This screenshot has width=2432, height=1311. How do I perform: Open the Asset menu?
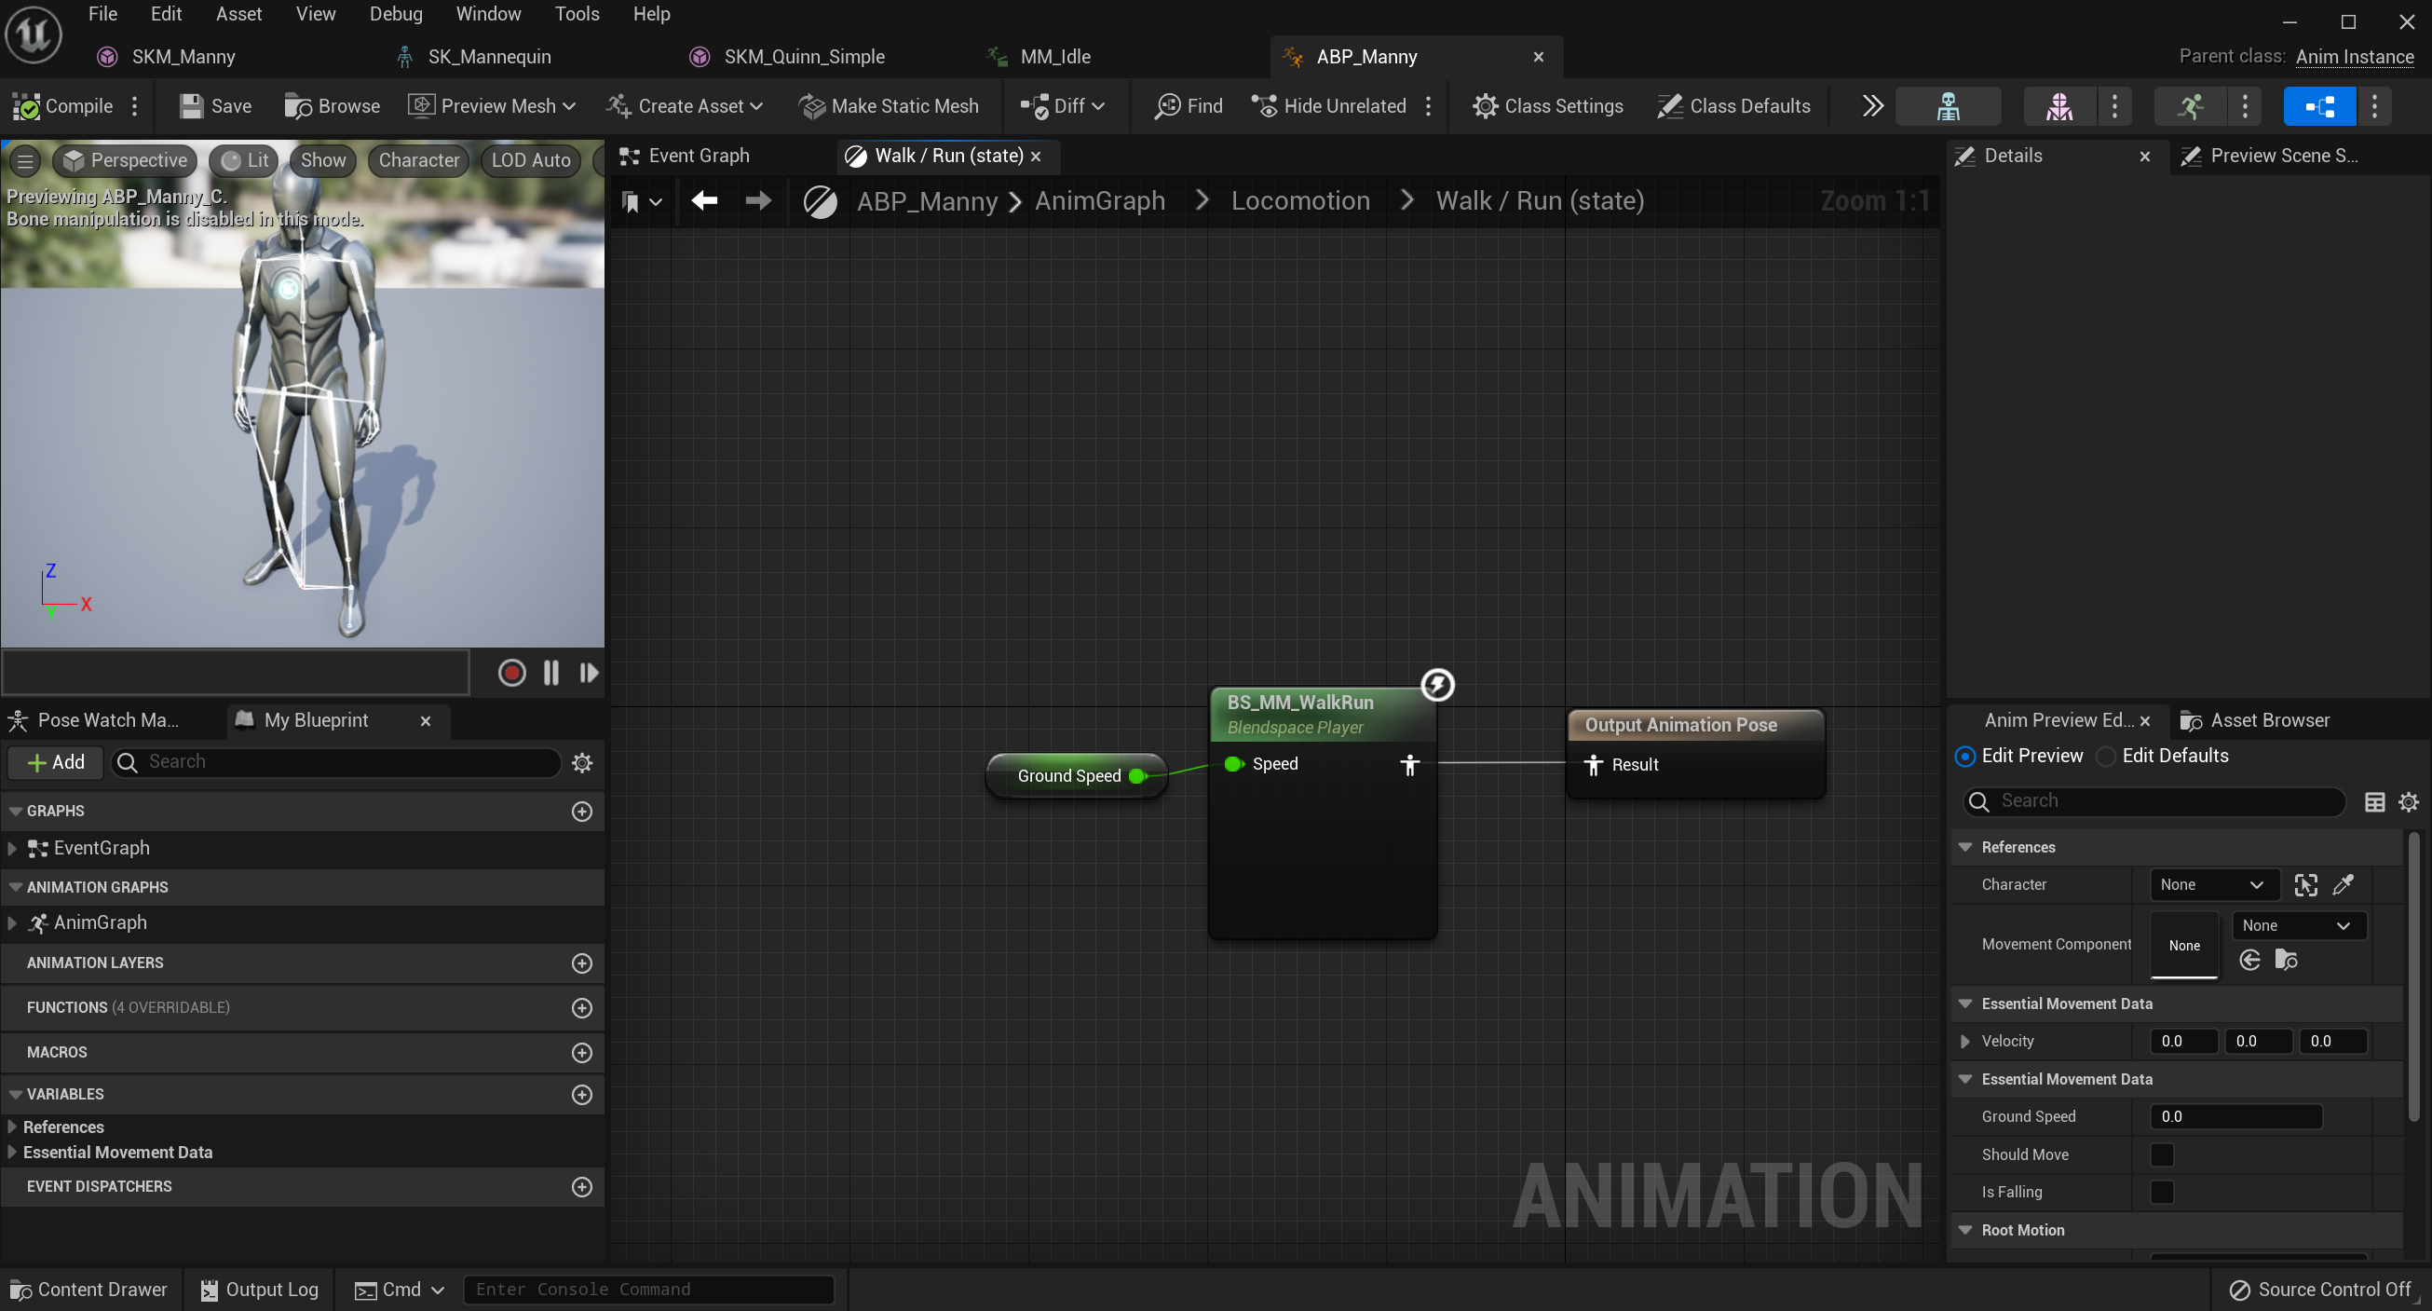pos(238,14)
